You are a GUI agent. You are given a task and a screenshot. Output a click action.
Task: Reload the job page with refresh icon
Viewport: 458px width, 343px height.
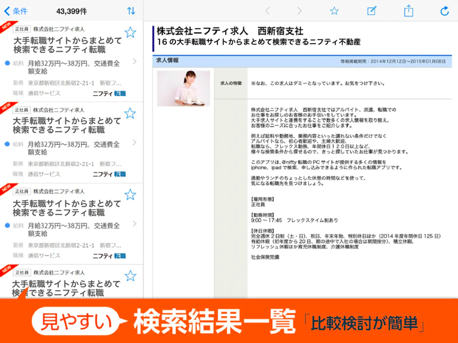click(x=444, y=11)
